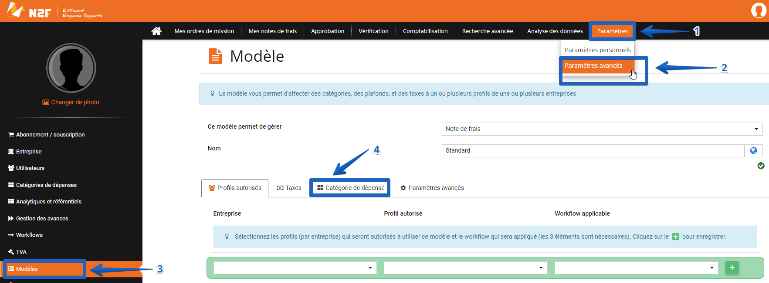
Task: Select Paramètres avancés in Paramètres dropdown
Action: (598, 66)
